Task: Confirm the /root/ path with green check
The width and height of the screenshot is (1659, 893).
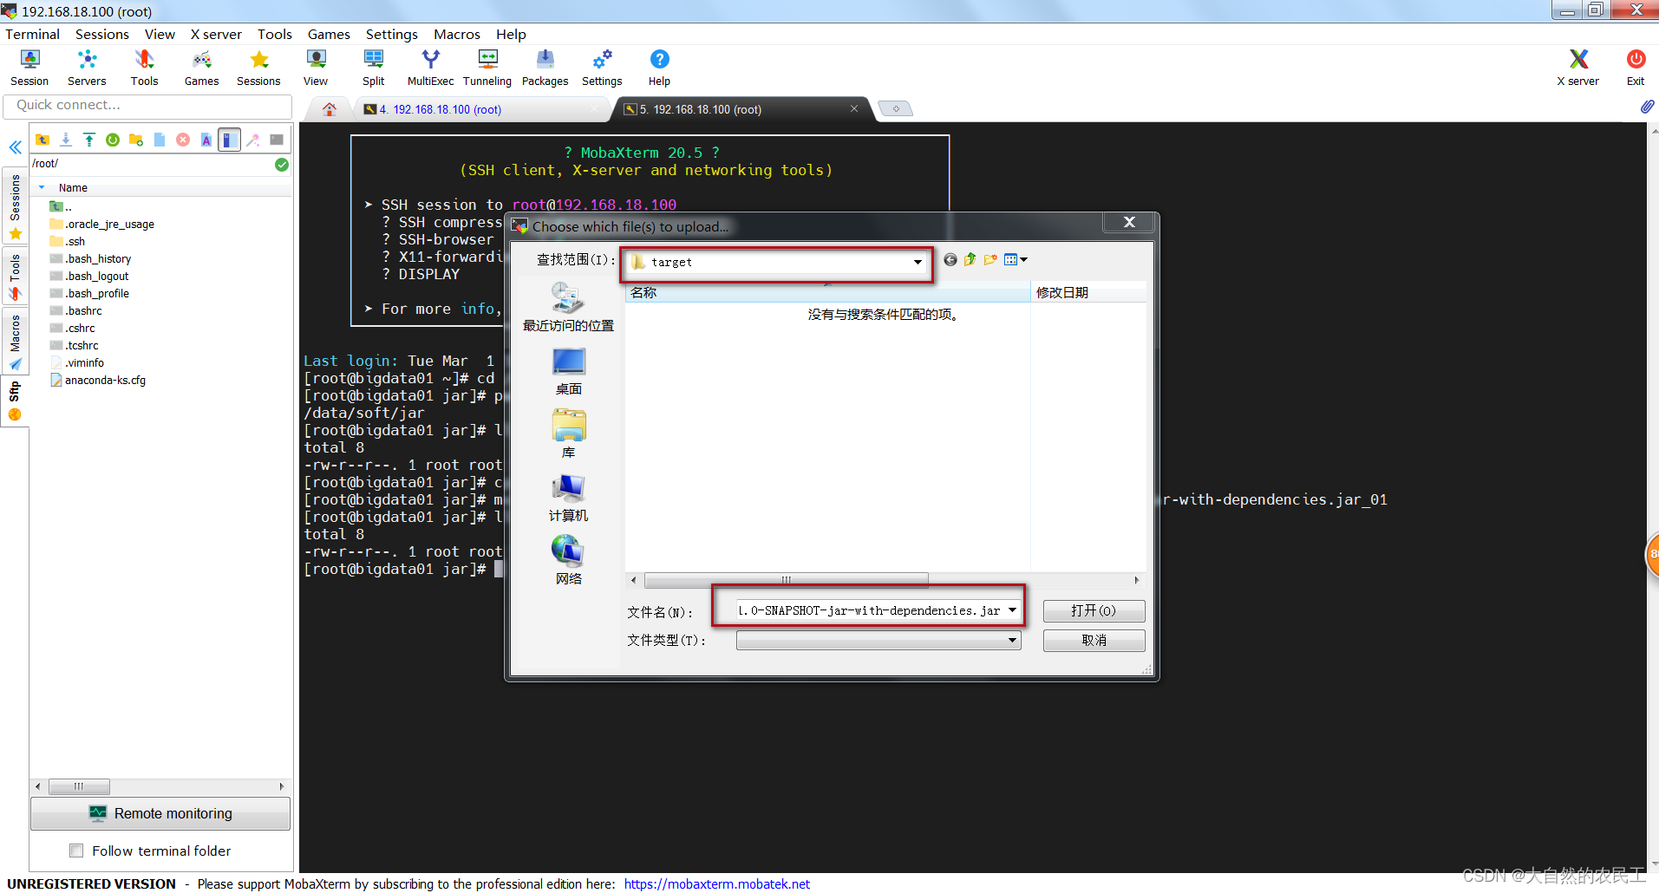Action: click(282, 165)
